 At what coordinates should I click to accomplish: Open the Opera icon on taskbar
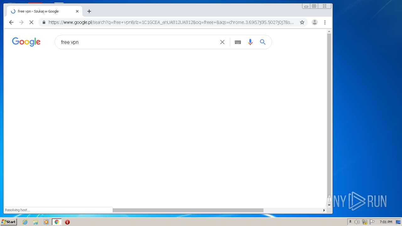tap(67, 222)
